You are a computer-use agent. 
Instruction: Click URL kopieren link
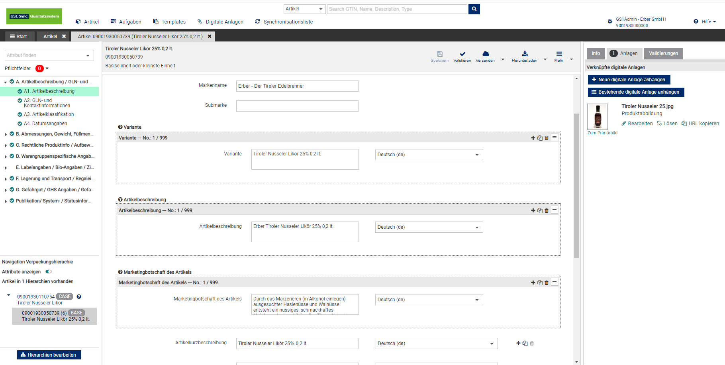pos(700,124)
